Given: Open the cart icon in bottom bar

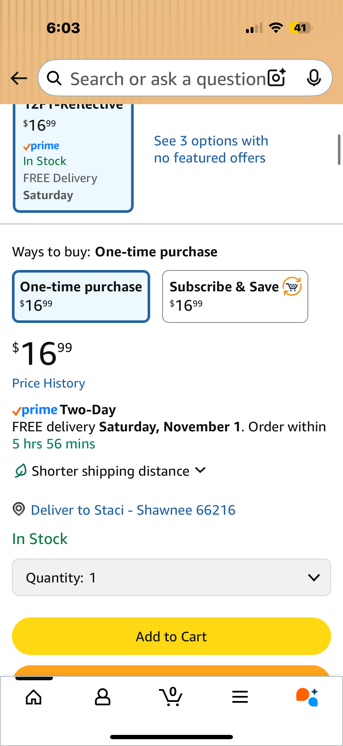Looking at the screenshot, I should click(171, 696).
